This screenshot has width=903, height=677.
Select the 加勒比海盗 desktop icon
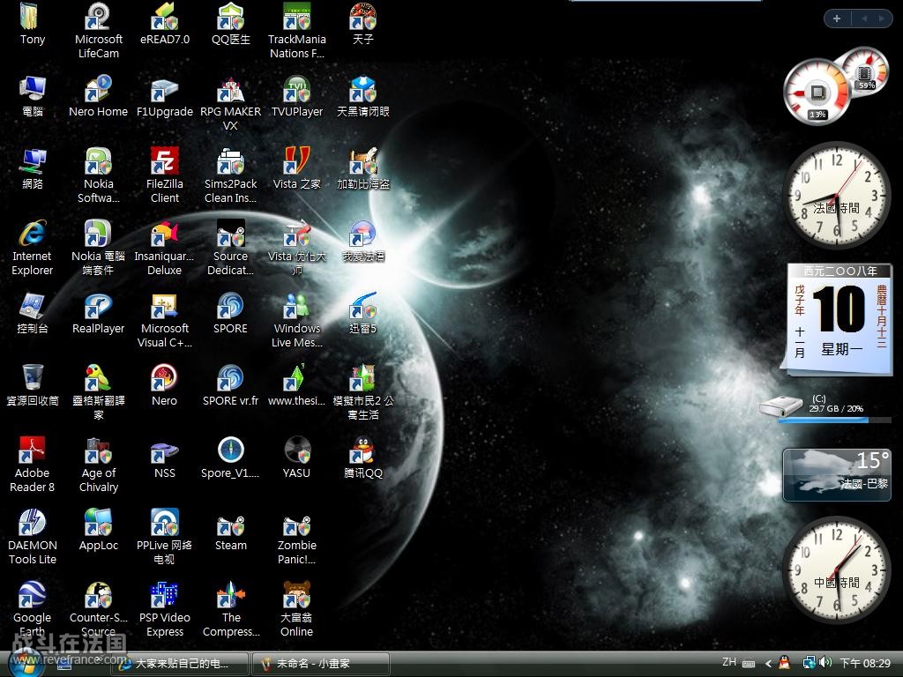(x=362, y=160)
